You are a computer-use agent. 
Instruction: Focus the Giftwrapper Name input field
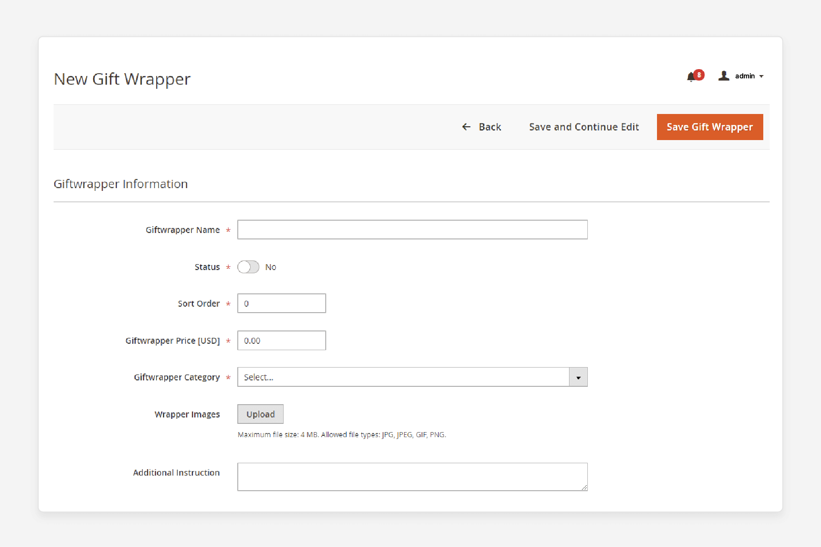tap(412, 230)
